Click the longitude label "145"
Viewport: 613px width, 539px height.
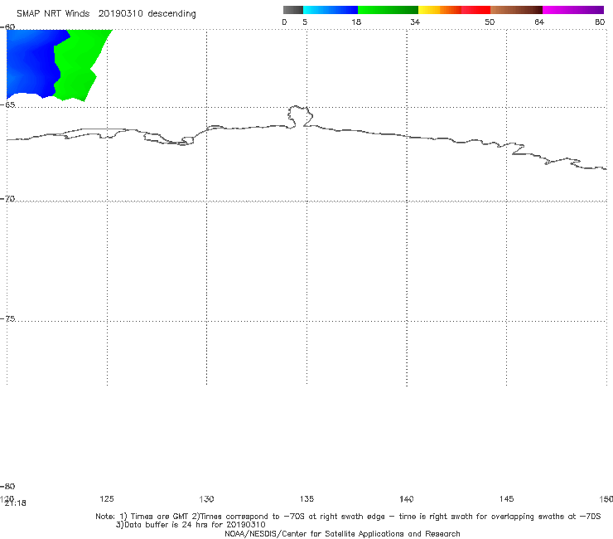click(x=507, y=498)
